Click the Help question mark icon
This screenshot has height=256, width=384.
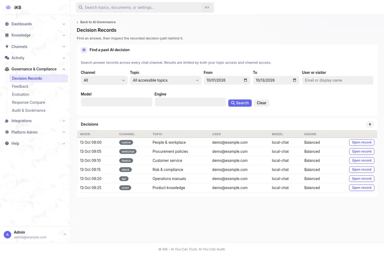pos(7,143)
